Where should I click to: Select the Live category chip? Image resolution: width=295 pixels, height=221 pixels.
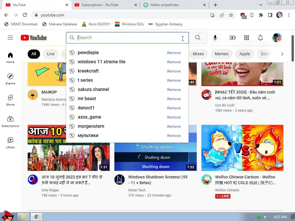51,54
